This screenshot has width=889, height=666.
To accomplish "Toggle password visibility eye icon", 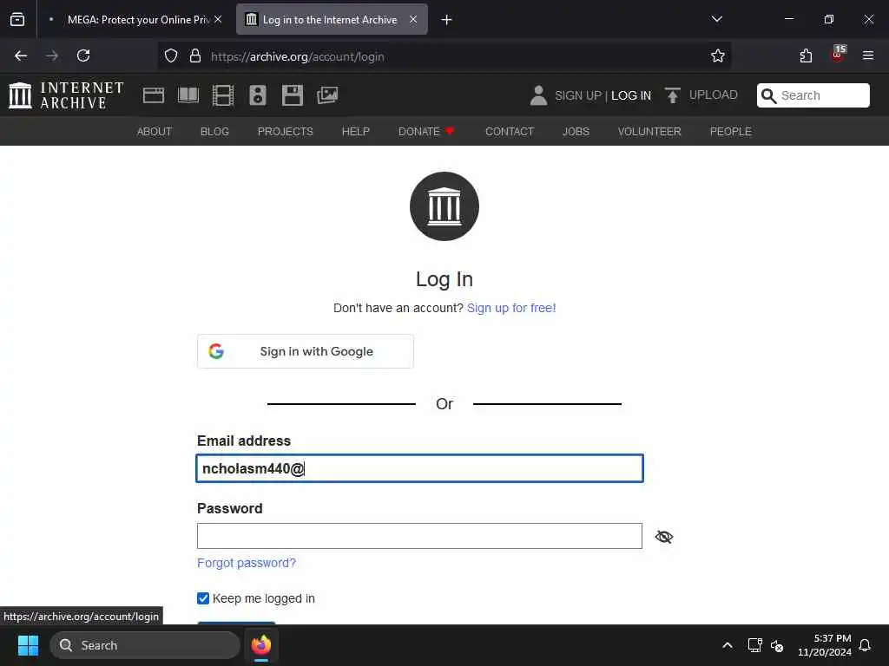I will [664, 536].
